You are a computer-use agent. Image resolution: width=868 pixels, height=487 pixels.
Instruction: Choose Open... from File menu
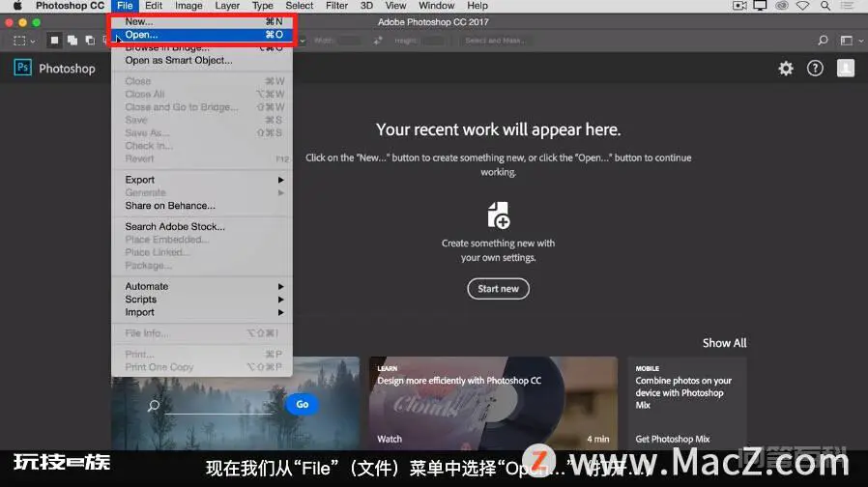[x=202, y=35]
